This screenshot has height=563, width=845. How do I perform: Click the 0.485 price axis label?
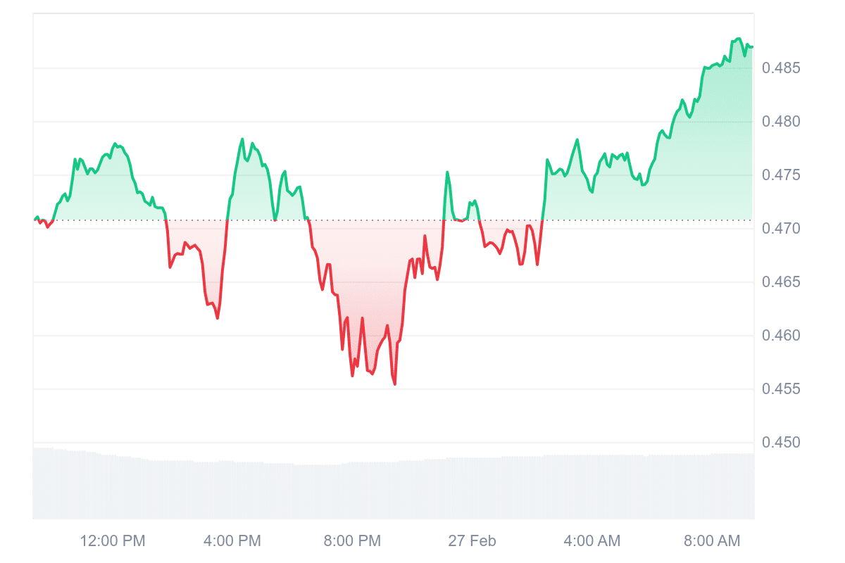click(x=781, y=68)
